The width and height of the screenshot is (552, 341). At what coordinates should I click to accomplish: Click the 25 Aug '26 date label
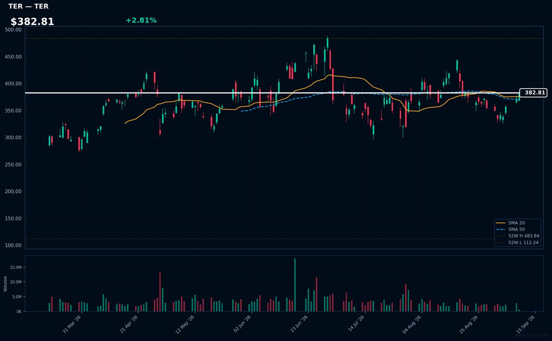(x=469, y=324)
